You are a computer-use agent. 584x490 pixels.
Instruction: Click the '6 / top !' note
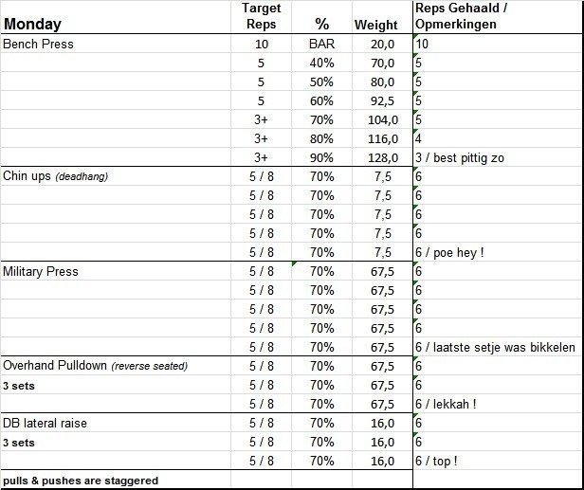coord(437,461)
